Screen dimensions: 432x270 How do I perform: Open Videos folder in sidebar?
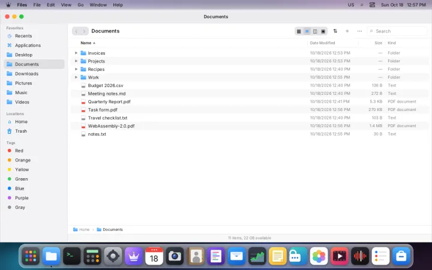[34, 102]
